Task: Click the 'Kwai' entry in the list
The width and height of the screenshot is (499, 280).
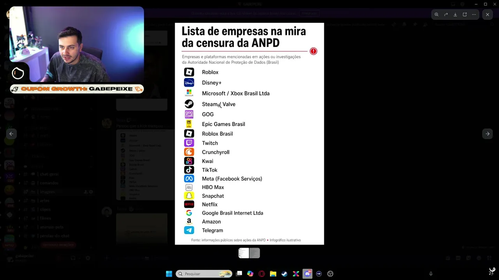Action: (x=207, y=161)
